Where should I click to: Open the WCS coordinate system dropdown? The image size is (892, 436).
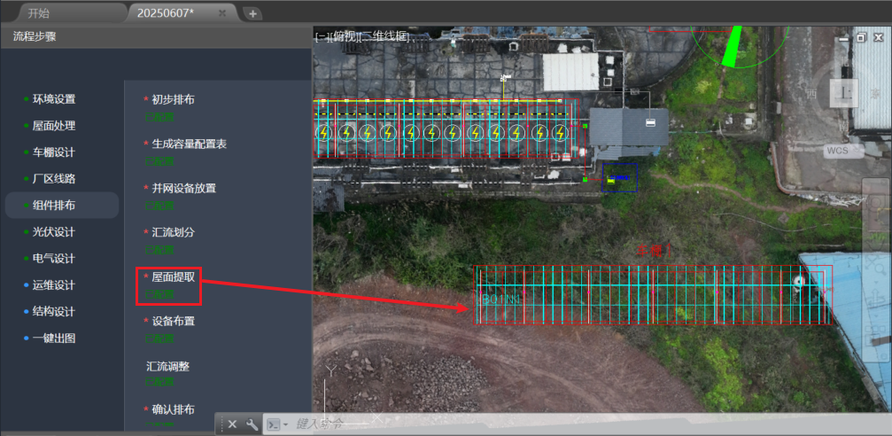pos(842,151)
